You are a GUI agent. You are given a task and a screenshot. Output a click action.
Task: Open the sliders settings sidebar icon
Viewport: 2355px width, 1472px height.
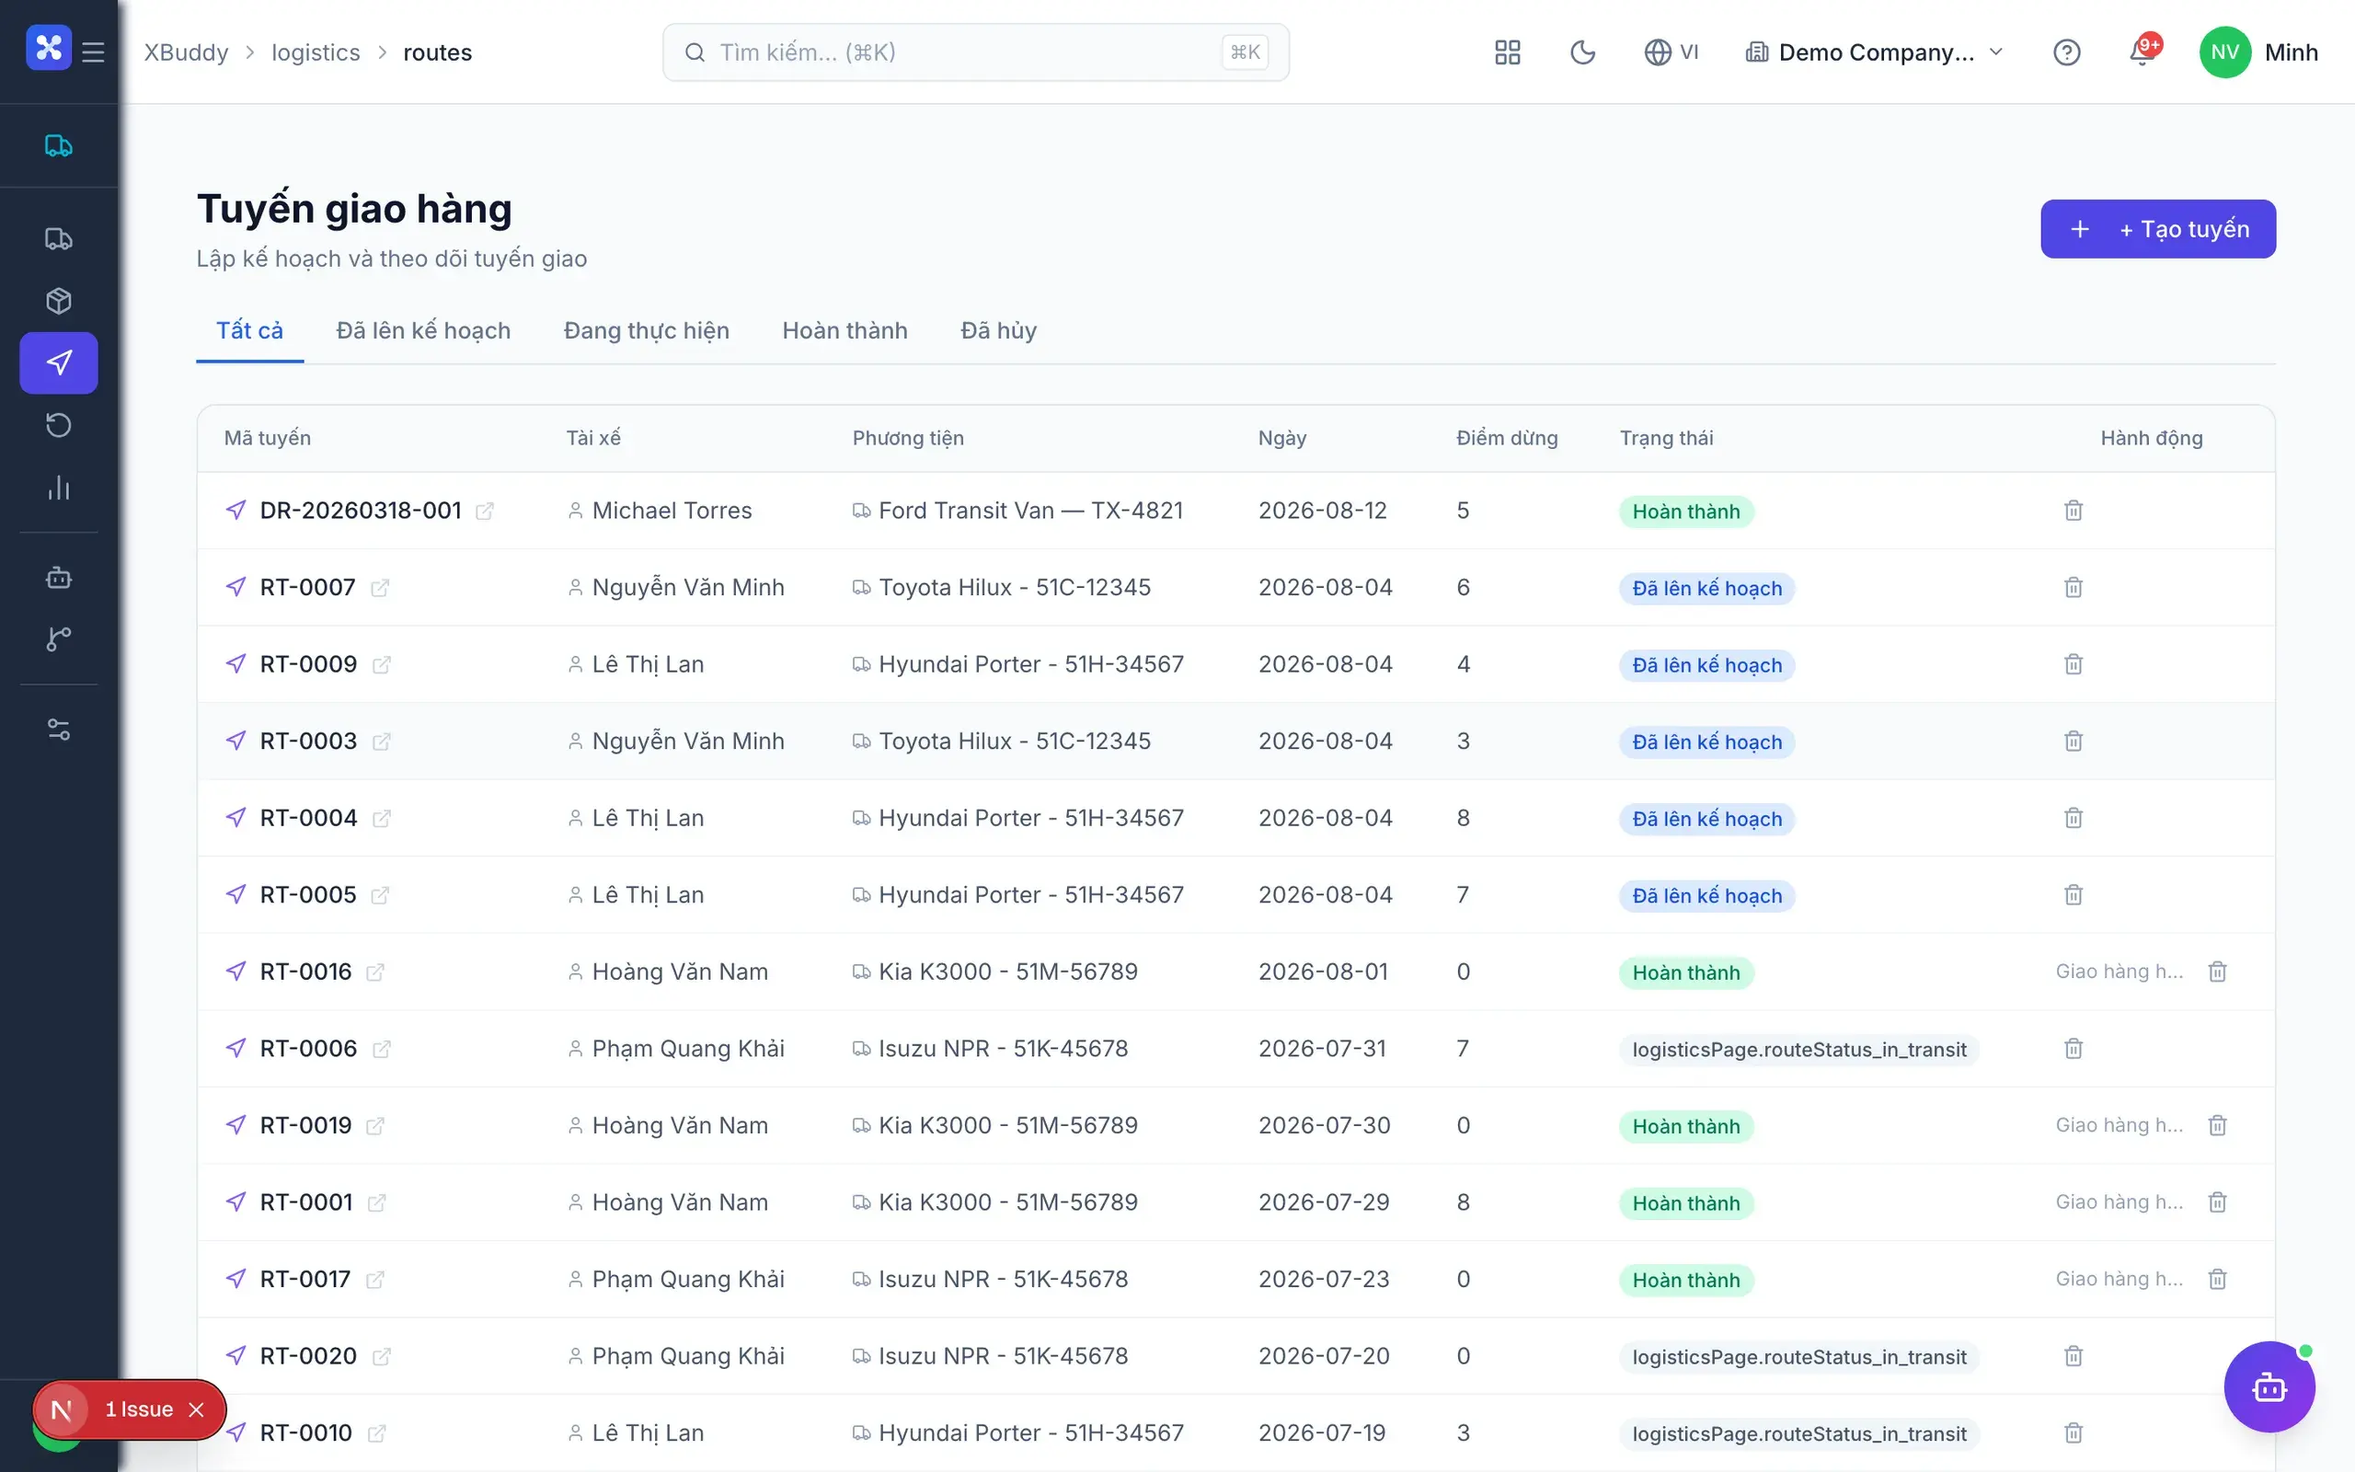pyautogui.click(x=58, y=730)
